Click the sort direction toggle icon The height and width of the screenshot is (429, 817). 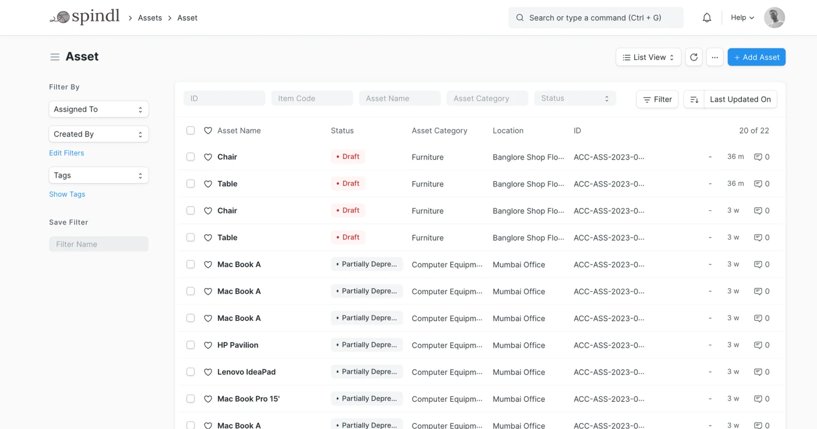pos(694,99)
